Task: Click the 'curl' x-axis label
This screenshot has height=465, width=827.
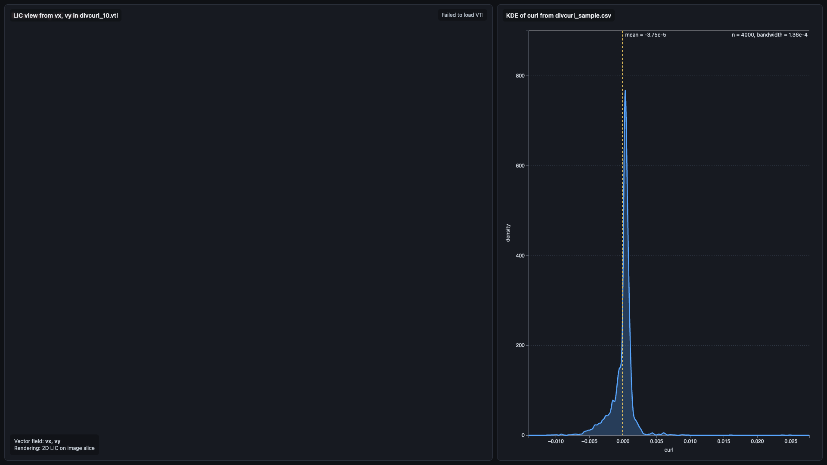Action: [668, 450]
